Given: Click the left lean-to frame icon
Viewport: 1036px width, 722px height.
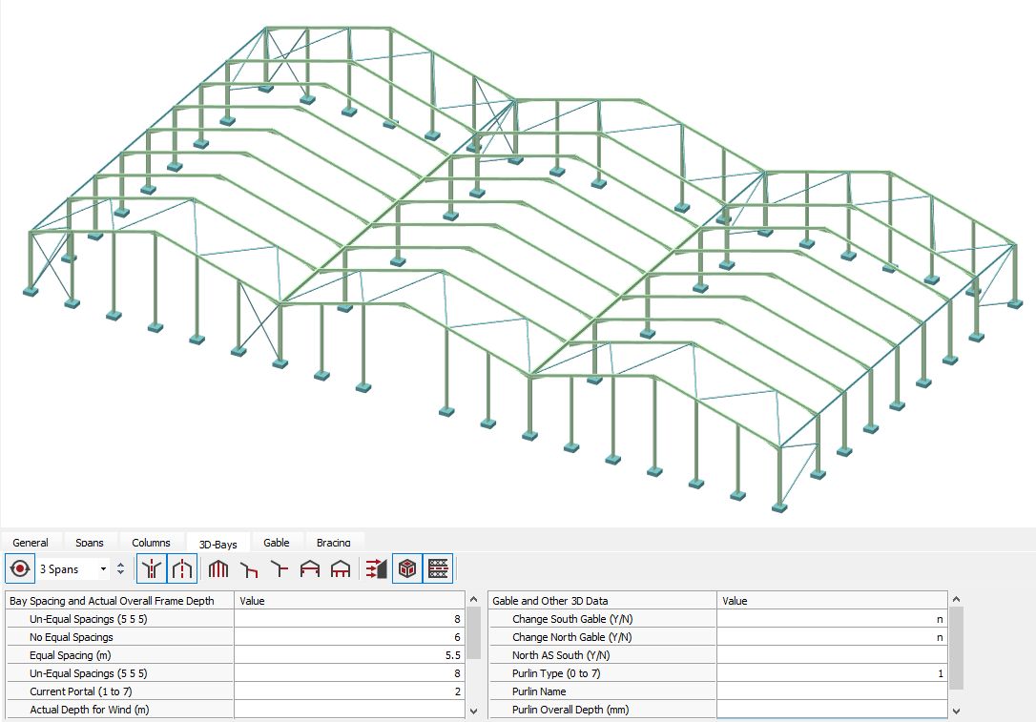Looking at the screenshot, I should click(x=249, y=569).
